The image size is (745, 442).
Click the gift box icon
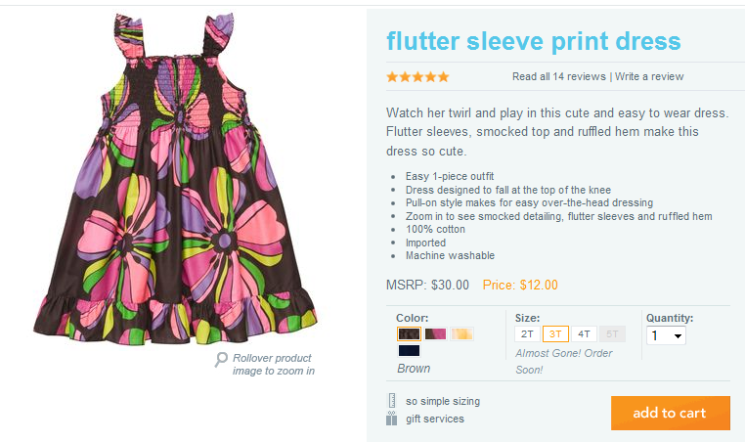(392, 419)
